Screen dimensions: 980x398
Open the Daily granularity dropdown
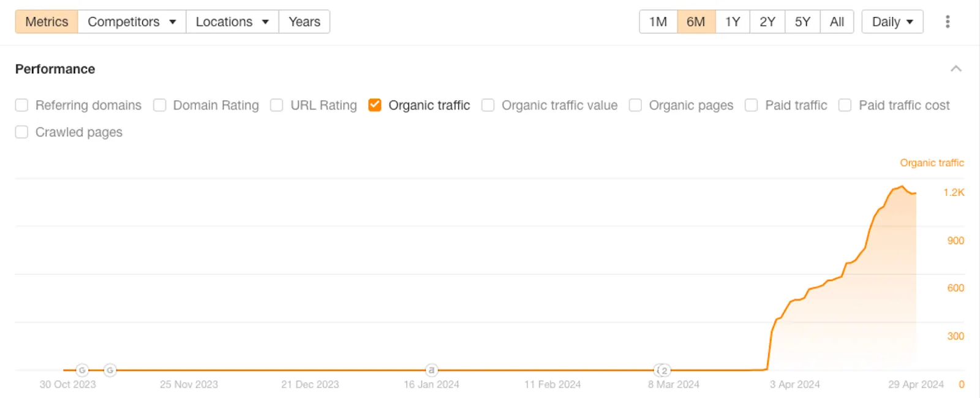[892, 22]
